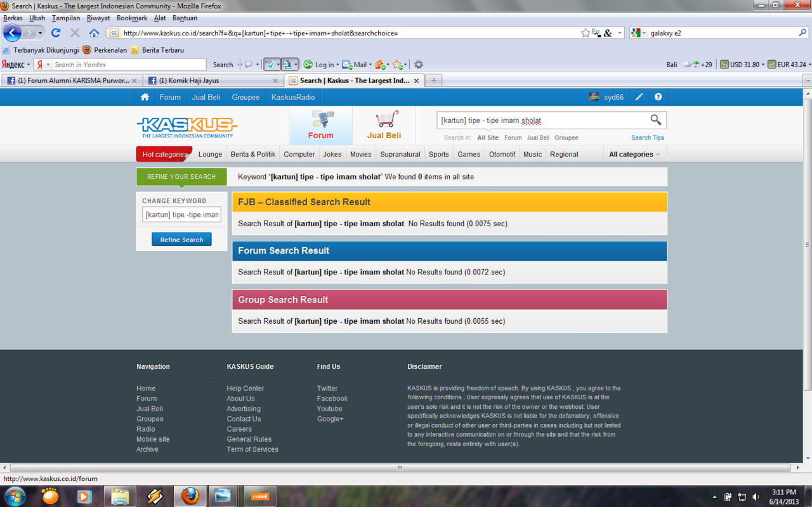The height and width of the screenshot is (507, 812).
Task: Open the help question mark icon in the Kaskus bar
Action: [658, 97]
